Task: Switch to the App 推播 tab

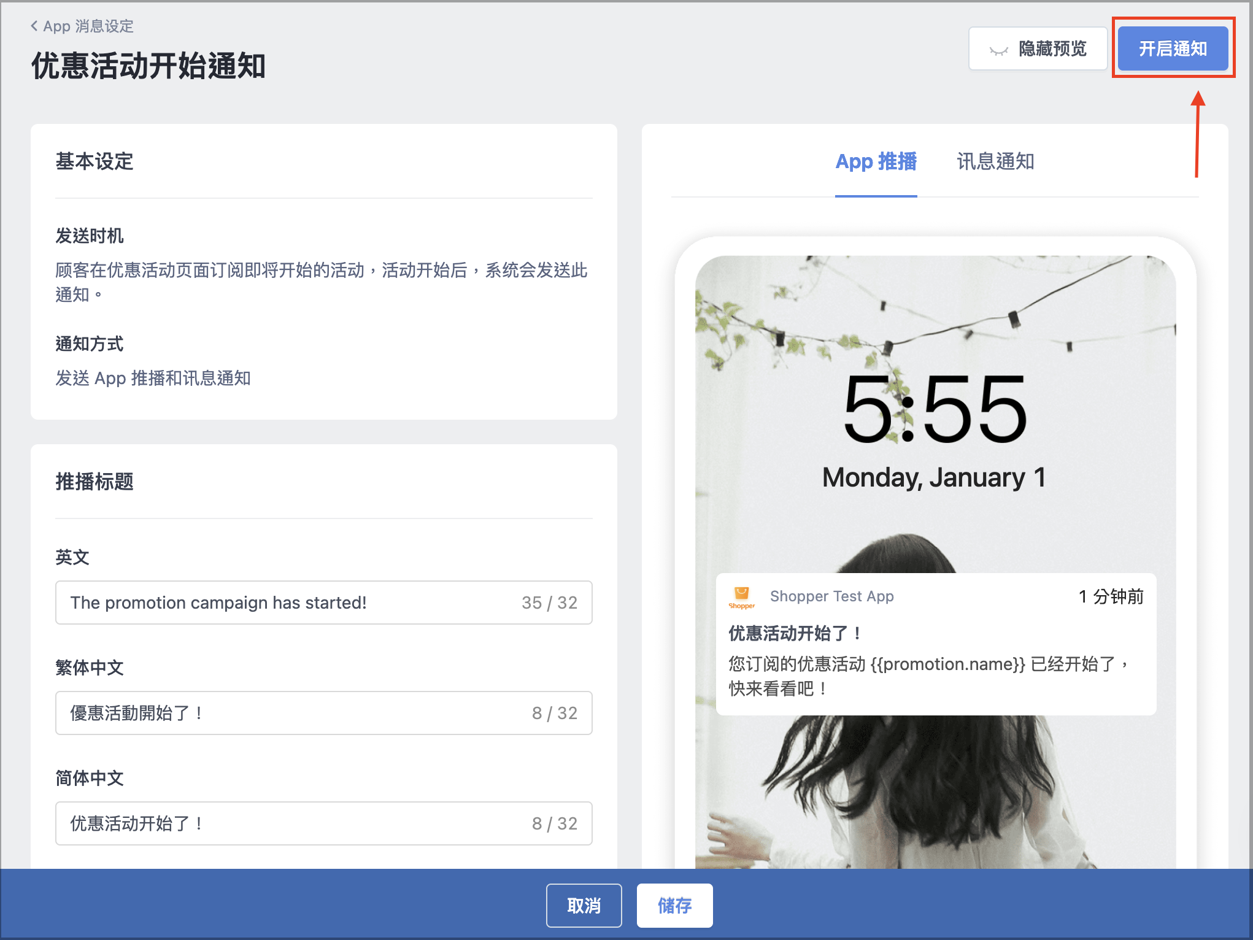Action: [x=876, y=161]
